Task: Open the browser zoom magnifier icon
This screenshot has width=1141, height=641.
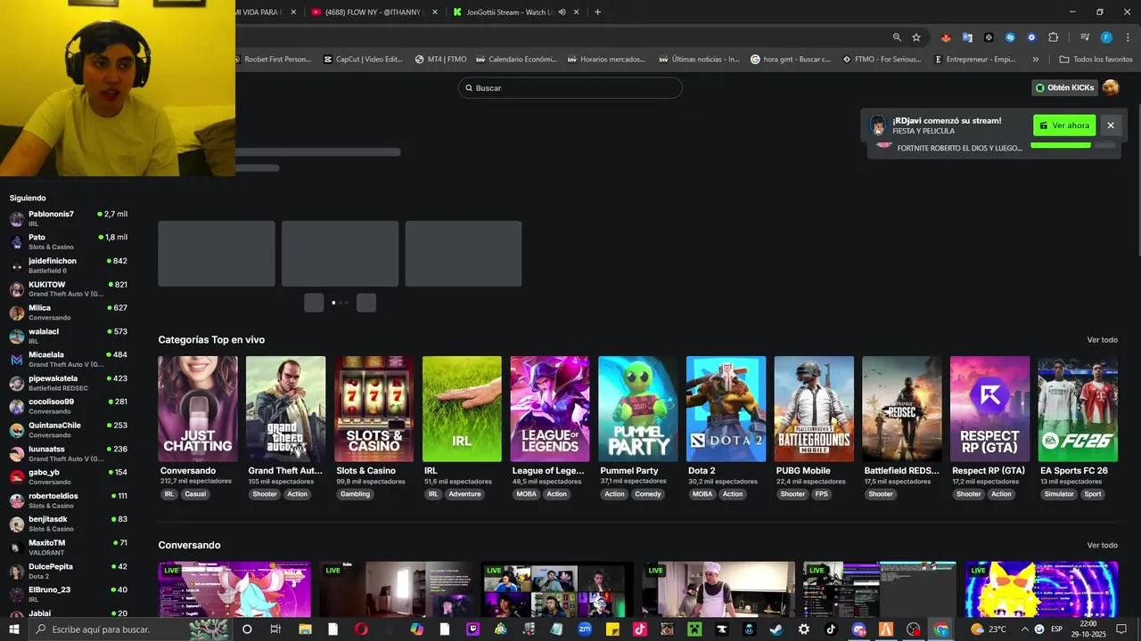Action: click(897, 37)
